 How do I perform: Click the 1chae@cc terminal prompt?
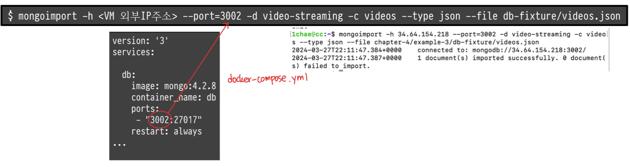pos(307,34)
